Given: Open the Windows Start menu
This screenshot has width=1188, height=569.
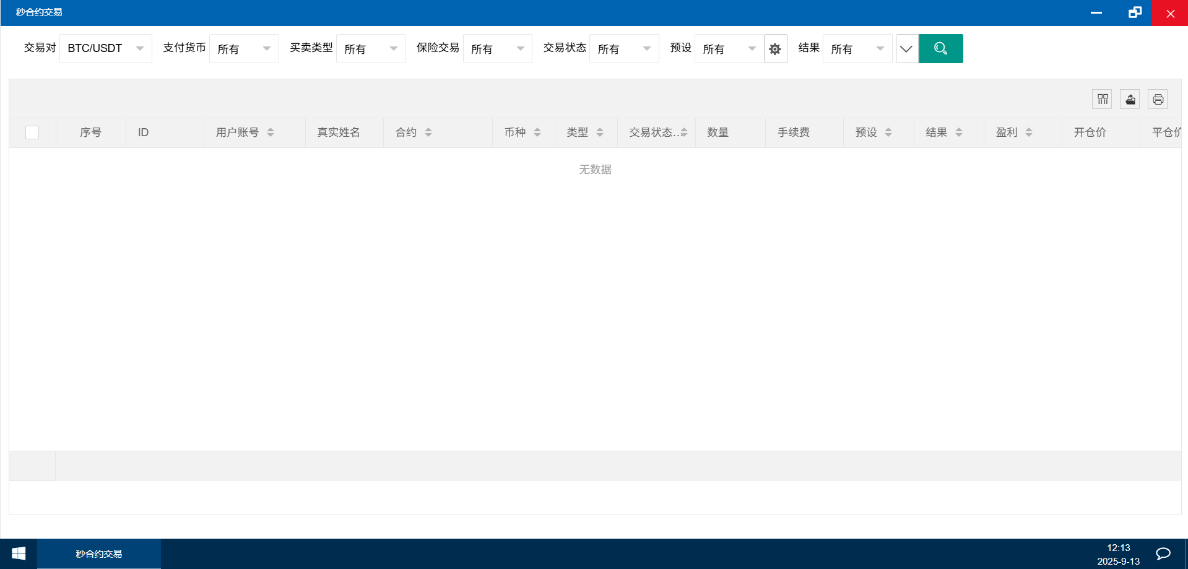Looking at the screenshot, I should pos(19,554).
